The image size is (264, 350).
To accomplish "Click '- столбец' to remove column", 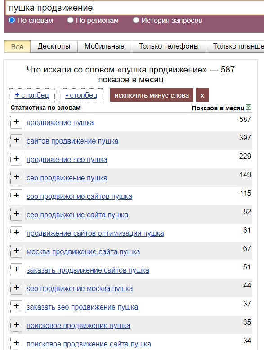I will (x=81, y=95).
